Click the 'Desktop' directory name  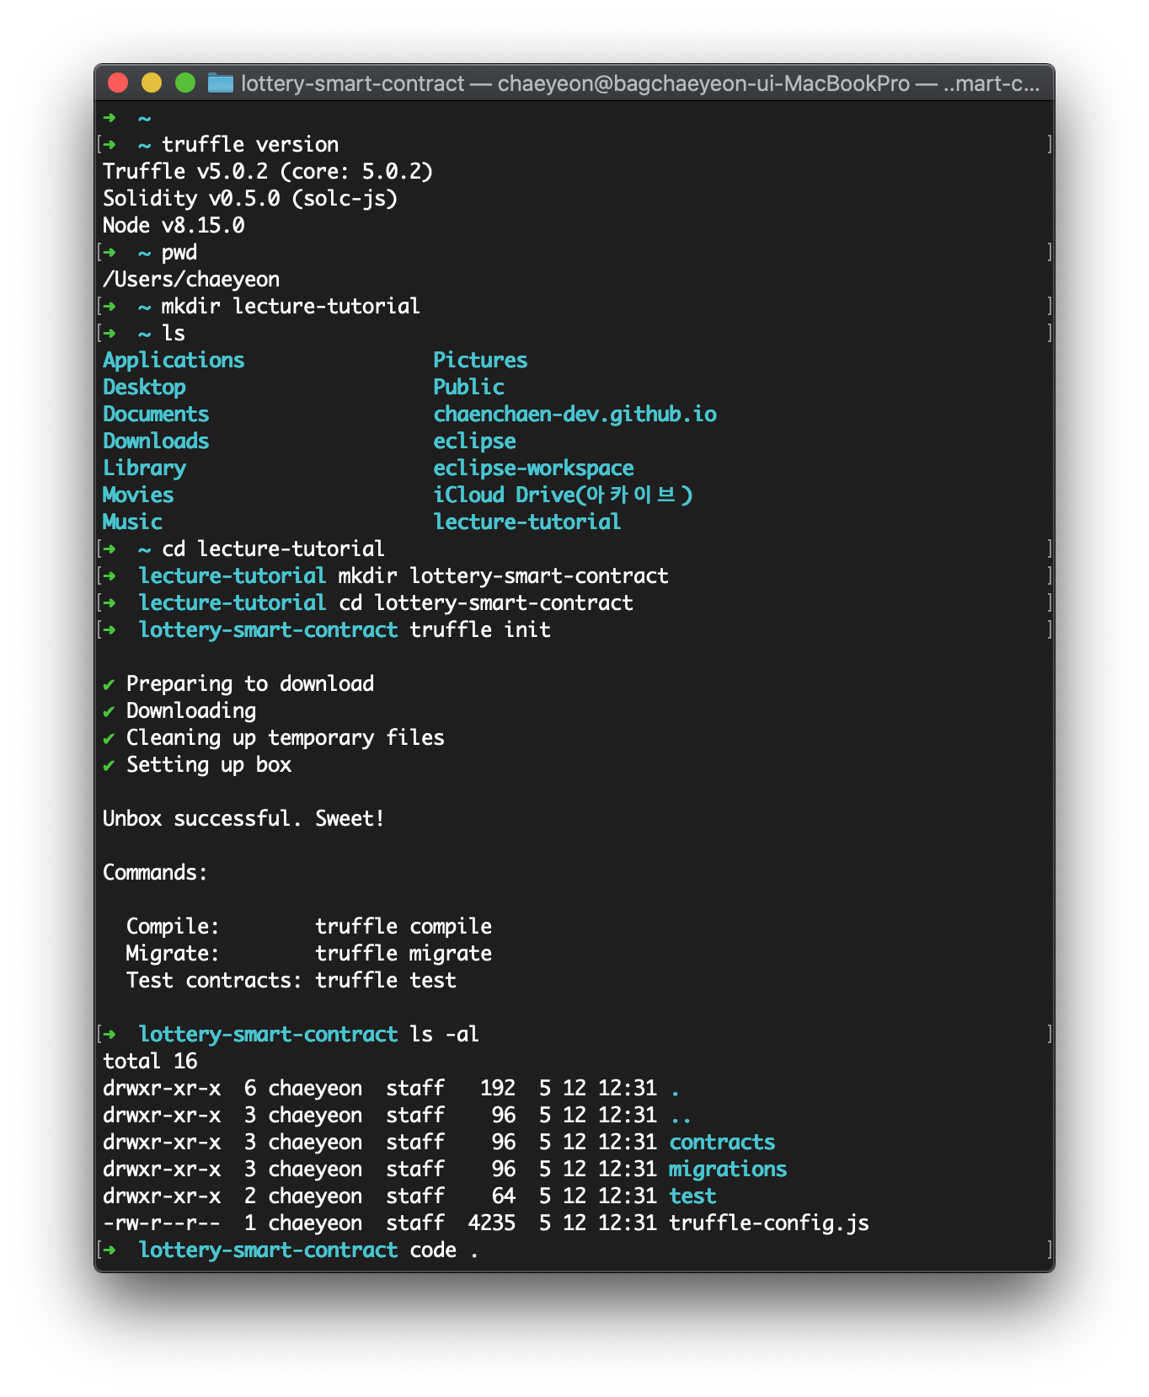[x=144, y=387]
